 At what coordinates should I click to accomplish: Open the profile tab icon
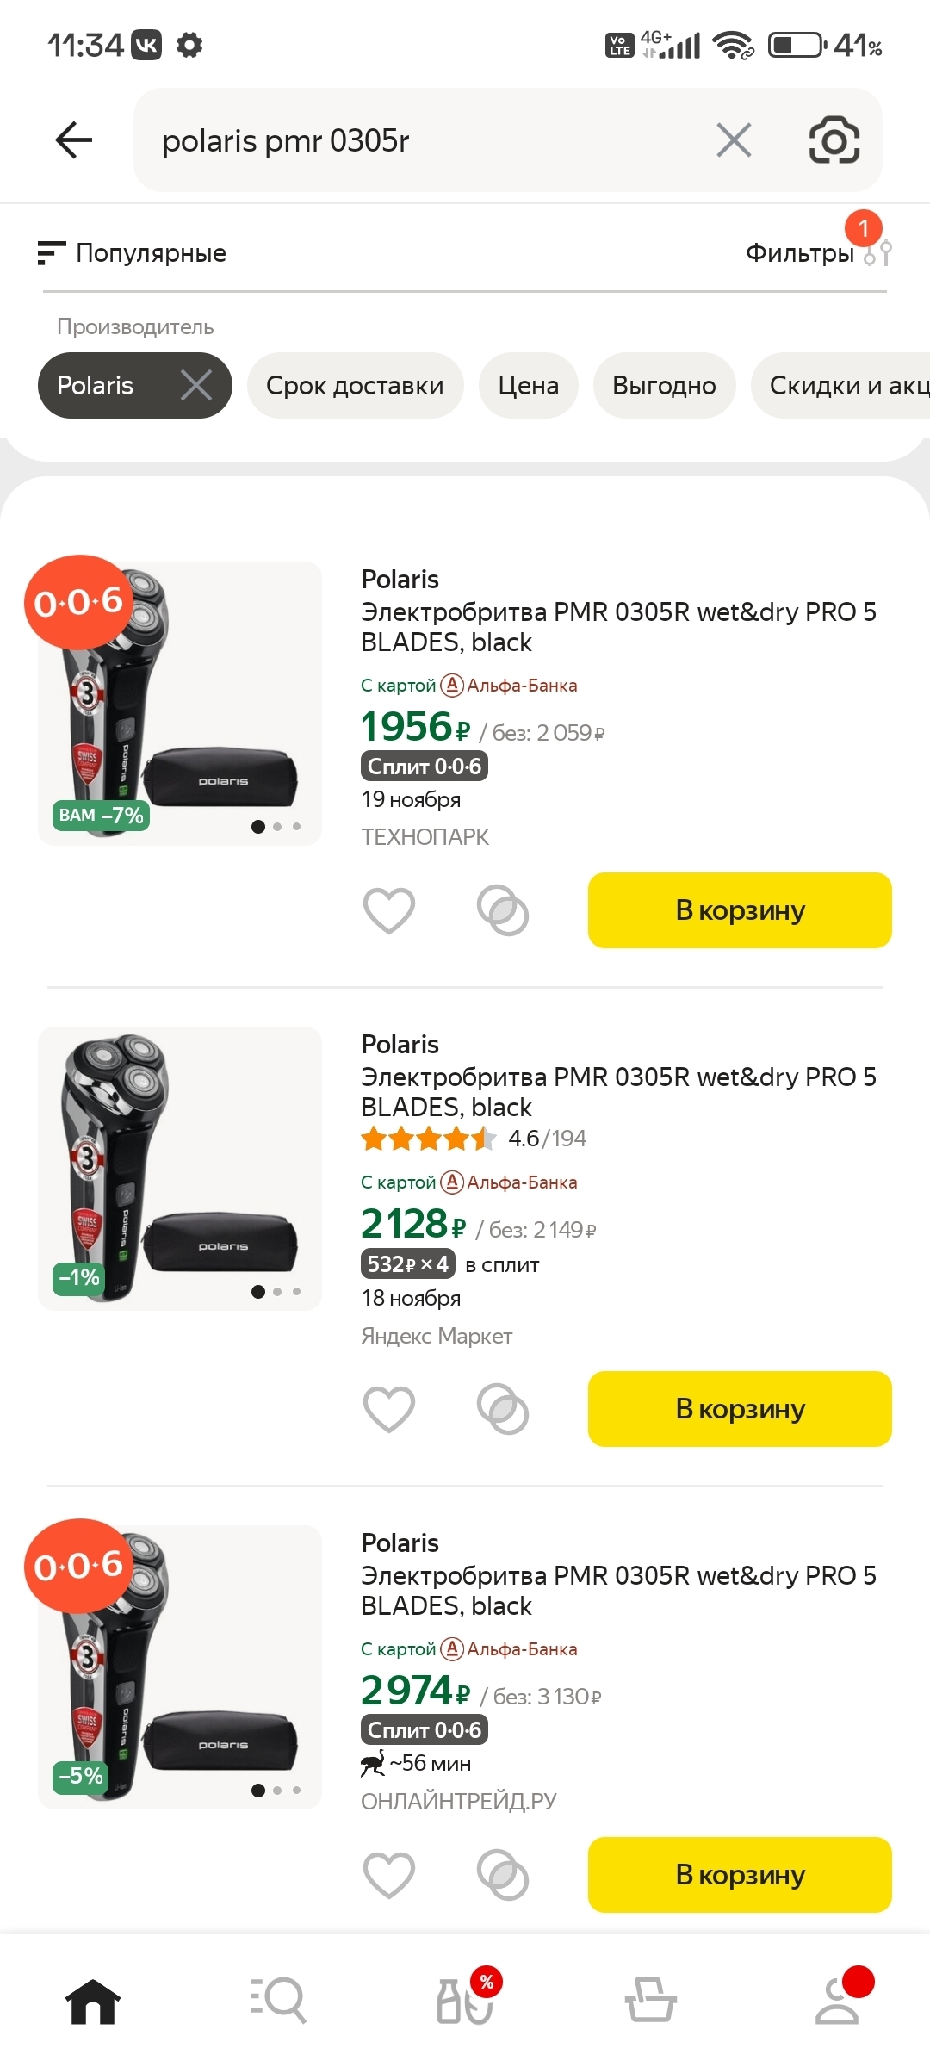tap(838, 2000)
